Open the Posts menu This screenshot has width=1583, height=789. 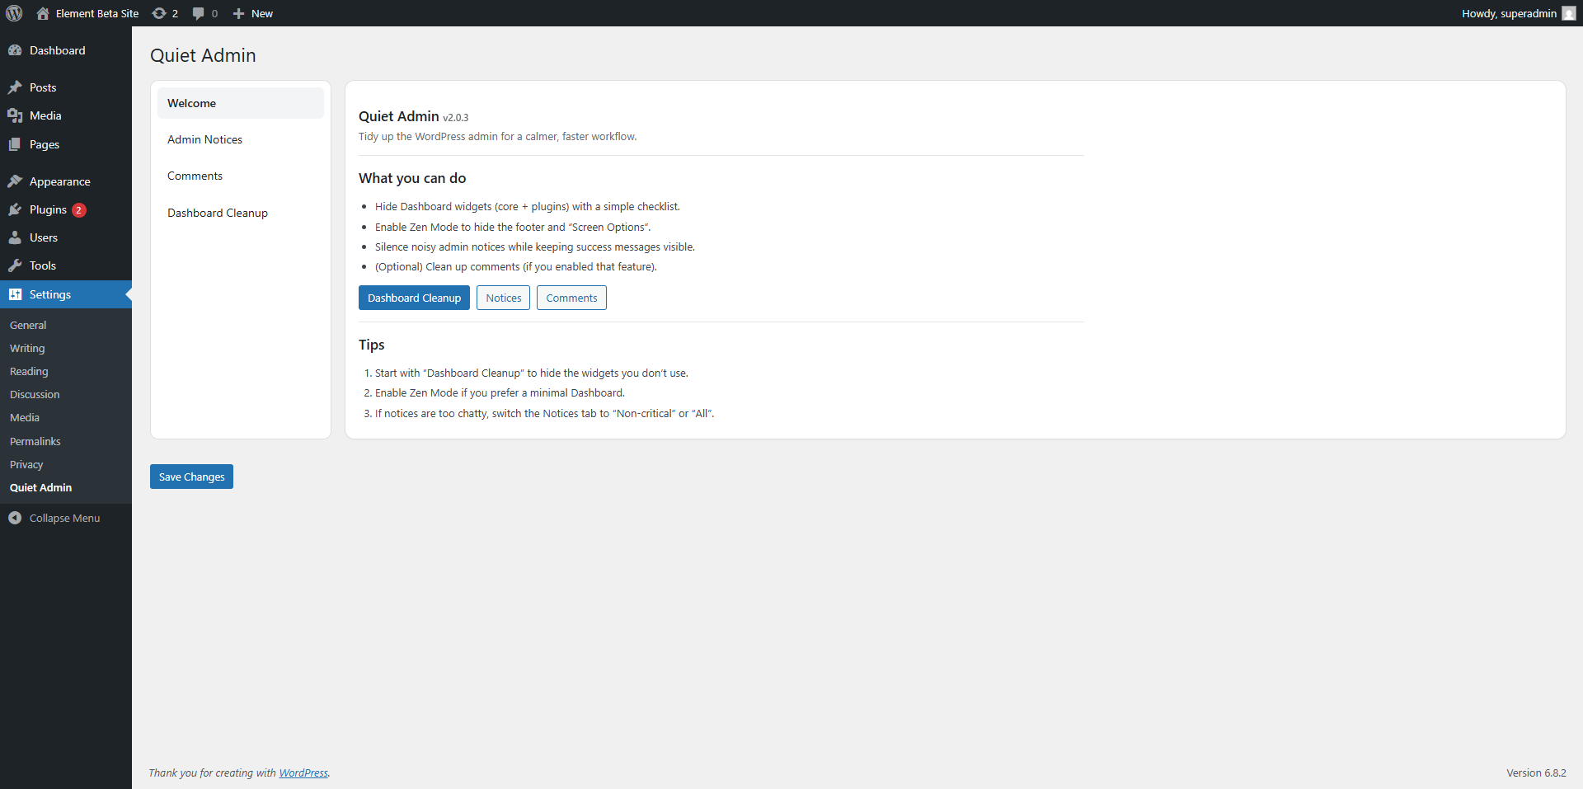(66, 87)
